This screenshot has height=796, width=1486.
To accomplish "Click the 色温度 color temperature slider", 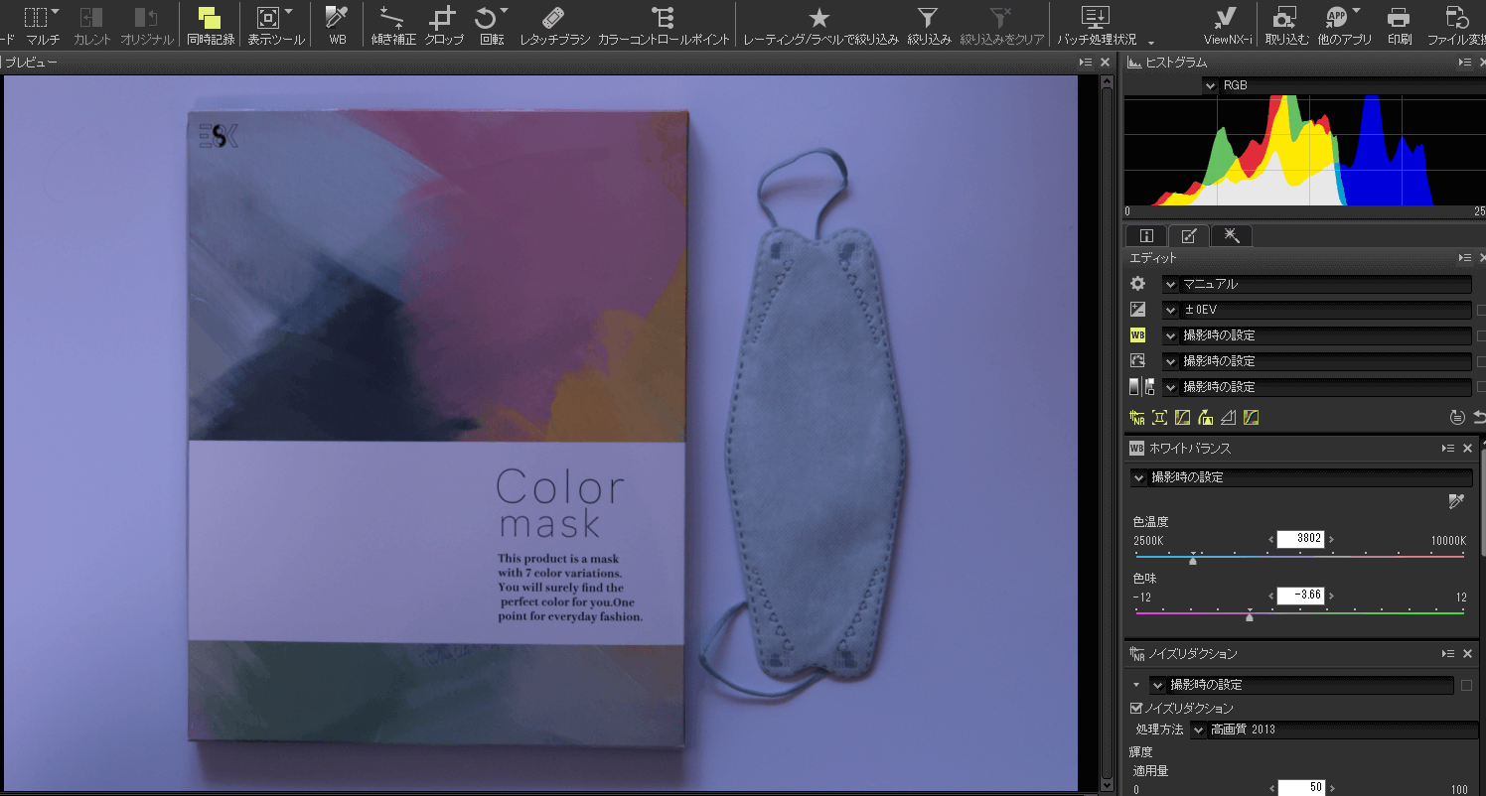I will tap(1299, 557).
